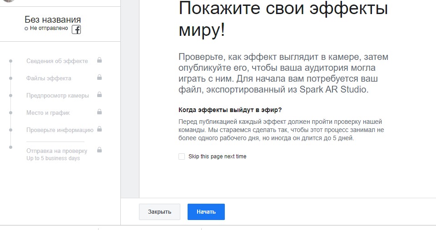
Task: Click the Не отправлено status circle icon
Action: coord(26,29)
